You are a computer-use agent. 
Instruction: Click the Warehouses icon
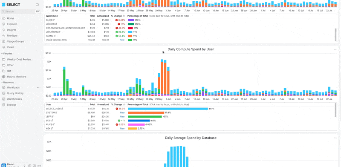point(3,99)
